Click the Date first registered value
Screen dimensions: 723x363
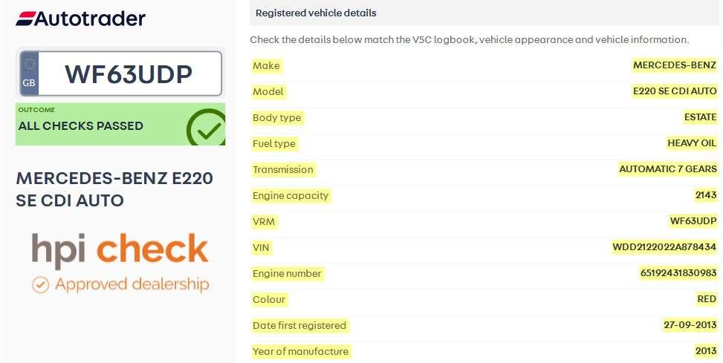[690, 324]
